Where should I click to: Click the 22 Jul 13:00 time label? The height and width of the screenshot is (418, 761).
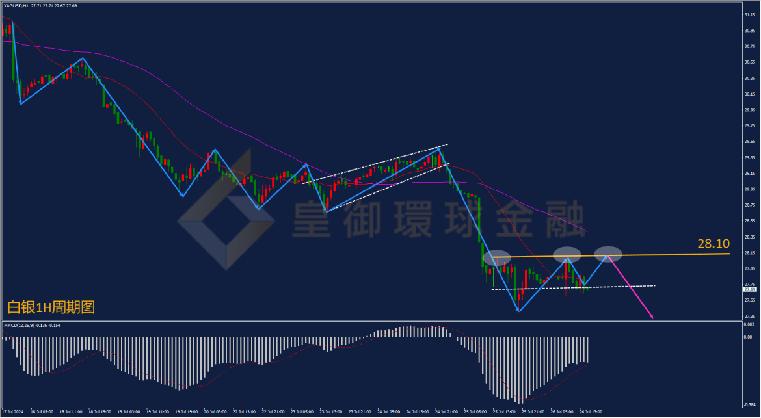[x=244, y=412]
